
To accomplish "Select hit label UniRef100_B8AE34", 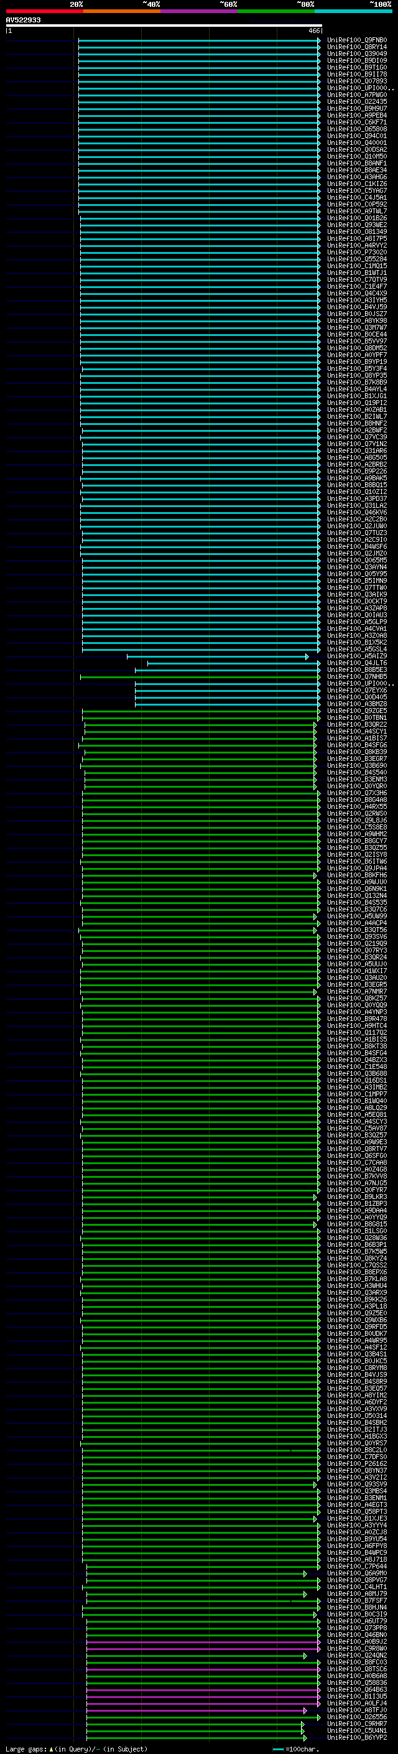I will 356,170.
